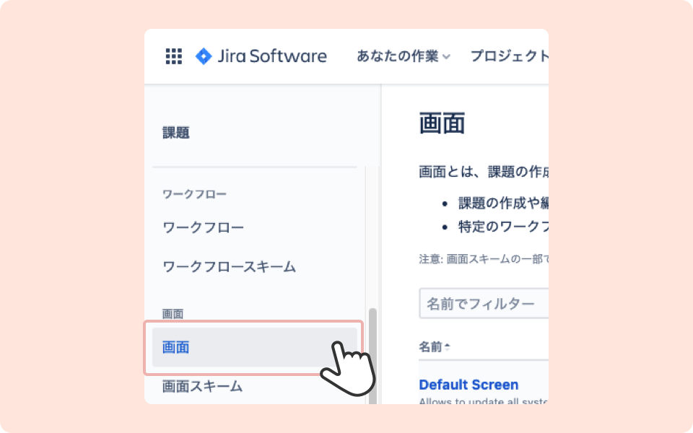Click the small ワークフロー section label
The height and width of the screenshot is (433, 693).
(194, 194)
